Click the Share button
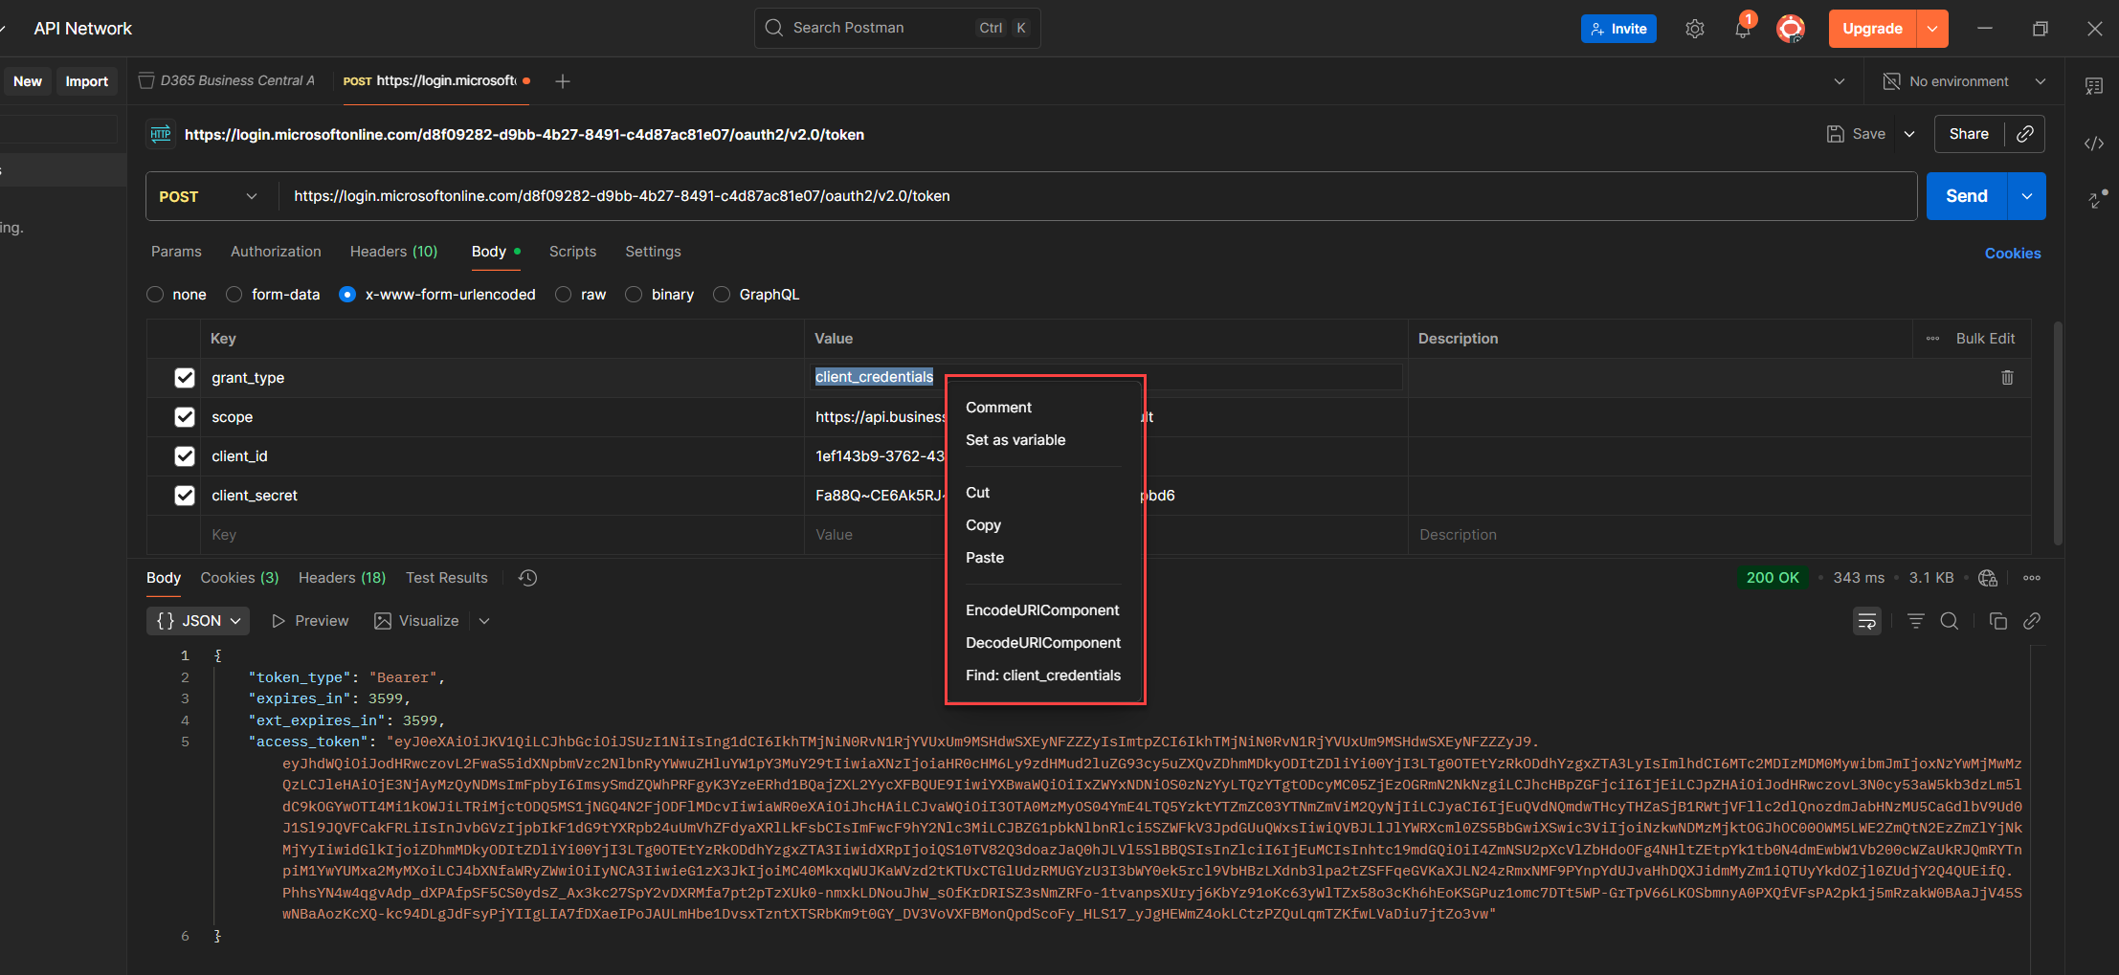This screenshot has width=2119, height=975. click(1969, 134)
